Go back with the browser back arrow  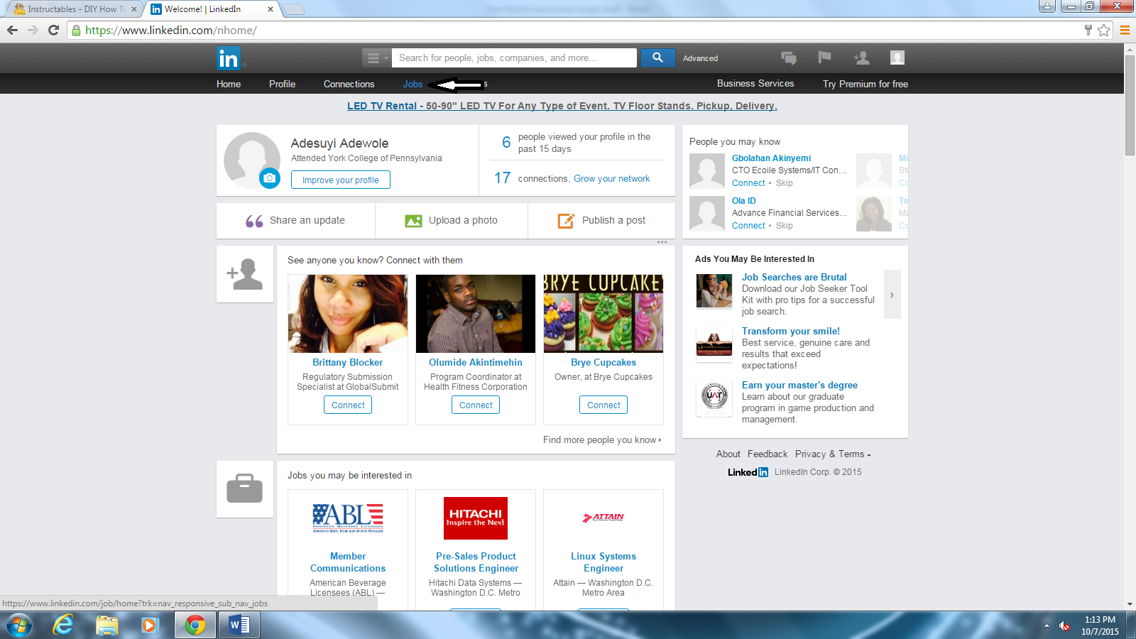coord(12,30)
